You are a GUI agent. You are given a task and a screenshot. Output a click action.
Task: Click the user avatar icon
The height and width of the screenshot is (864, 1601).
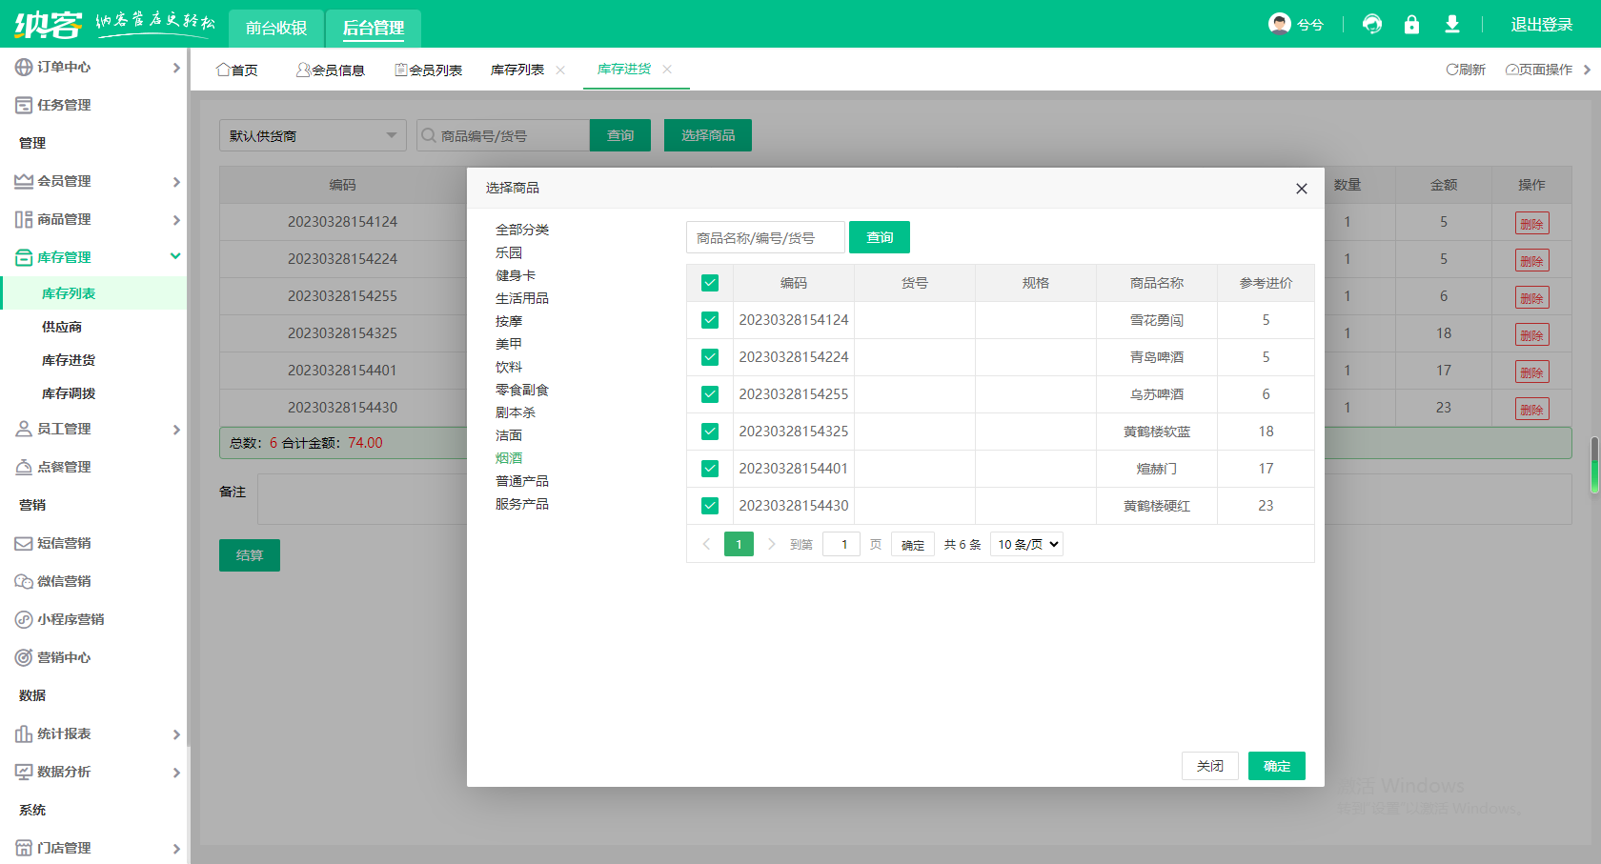pyautogui.click(x=1279, y=24)
